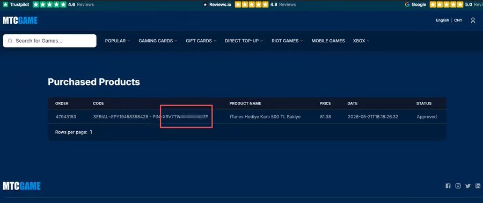The image size is (483, 203).
Task: Open the Reviews.io reviews link
Action: [x=288, y=5]
